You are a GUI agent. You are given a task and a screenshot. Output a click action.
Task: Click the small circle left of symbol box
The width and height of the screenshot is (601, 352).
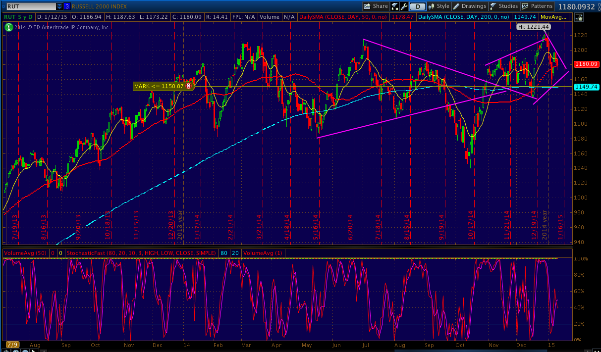tap(3, 6)
